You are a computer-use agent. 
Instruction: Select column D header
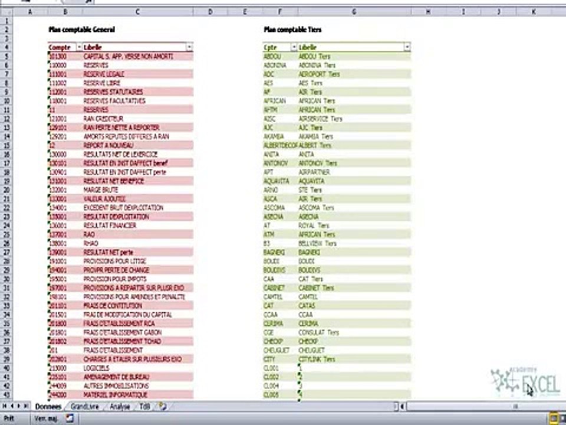tap(210, 12)
